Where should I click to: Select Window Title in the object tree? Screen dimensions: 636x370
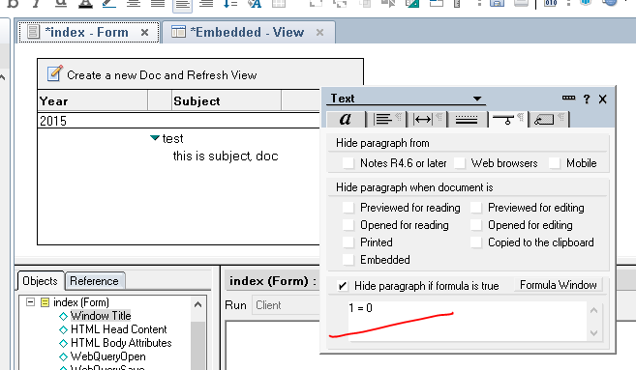pyautogui.click(x=101, y=316)
